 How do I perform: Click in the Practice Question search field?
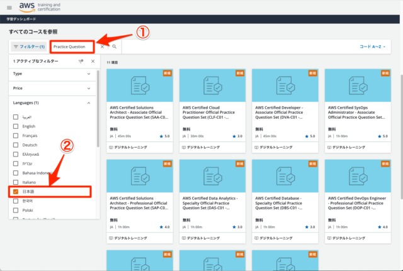pyautogui.click(x=72, y=47)
